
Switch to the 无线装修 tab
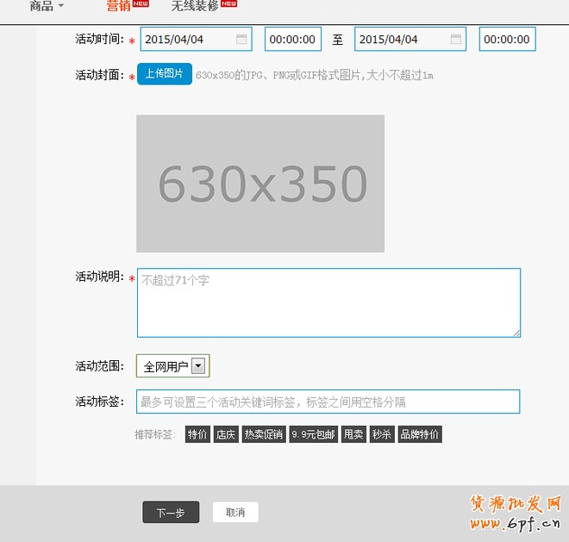(194, 7)
